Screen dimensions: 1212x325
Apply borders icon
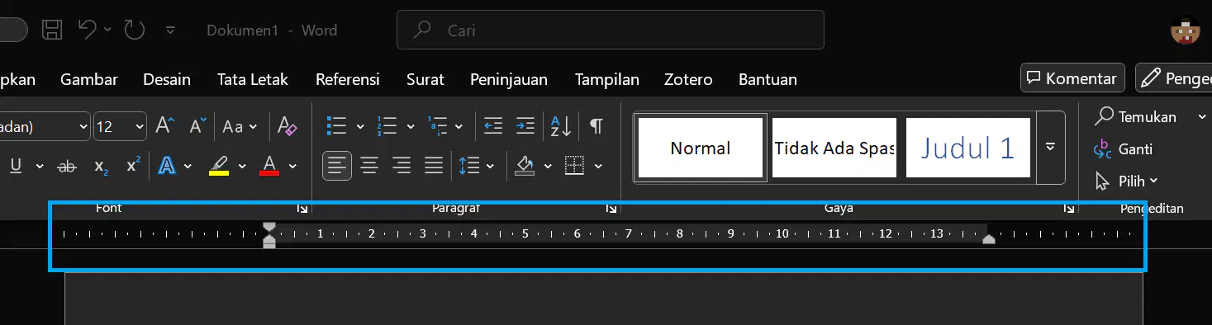(575, 166)
